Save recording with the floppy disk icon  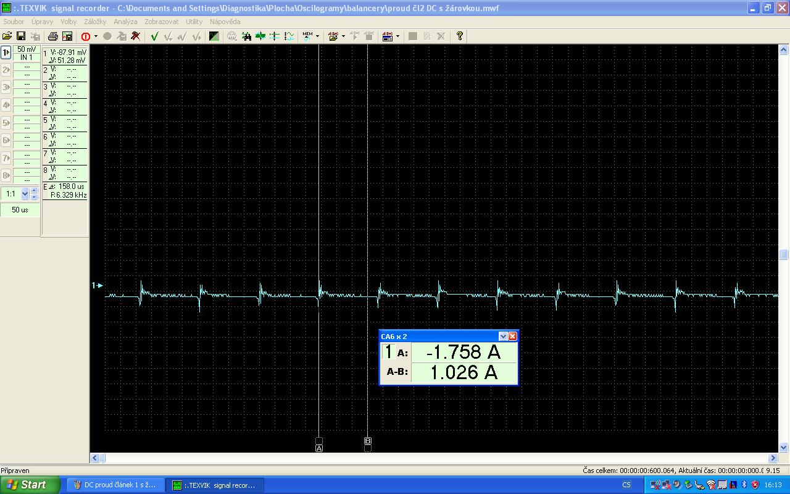point(20,36)
